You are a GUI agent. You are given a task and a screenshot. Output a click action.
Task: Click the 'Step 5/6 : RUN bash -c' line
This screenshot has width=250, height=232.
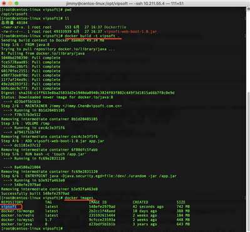pos(44,154)
